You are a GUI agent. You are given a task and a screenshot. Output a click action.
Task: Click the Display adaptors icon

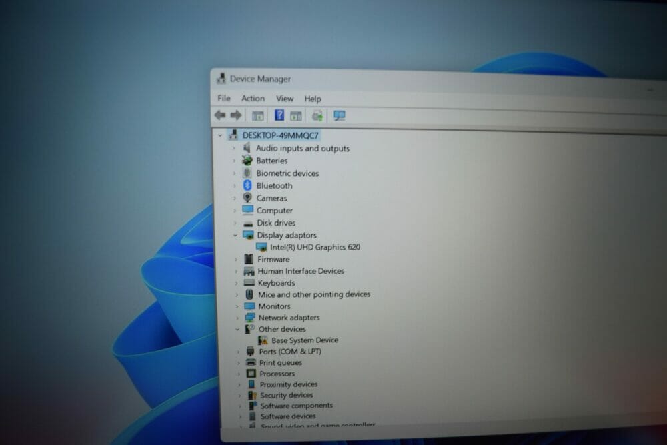(x=248, y=235)
